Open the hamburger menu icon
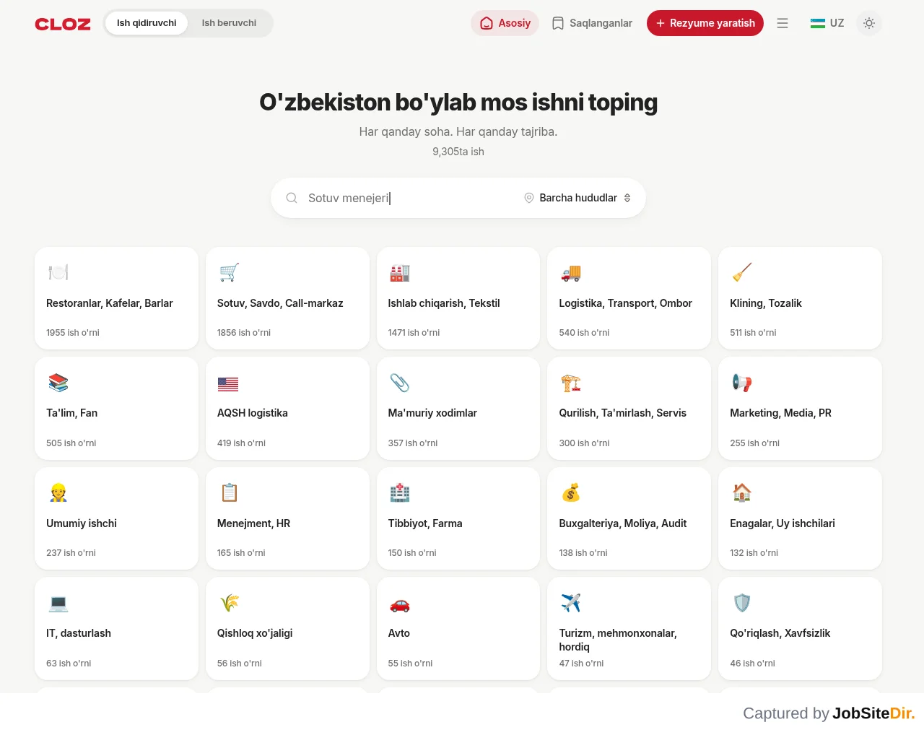Image resolution: width=924 pixels, height=735 pixels. pyautogui.click(x=783, y=23)
